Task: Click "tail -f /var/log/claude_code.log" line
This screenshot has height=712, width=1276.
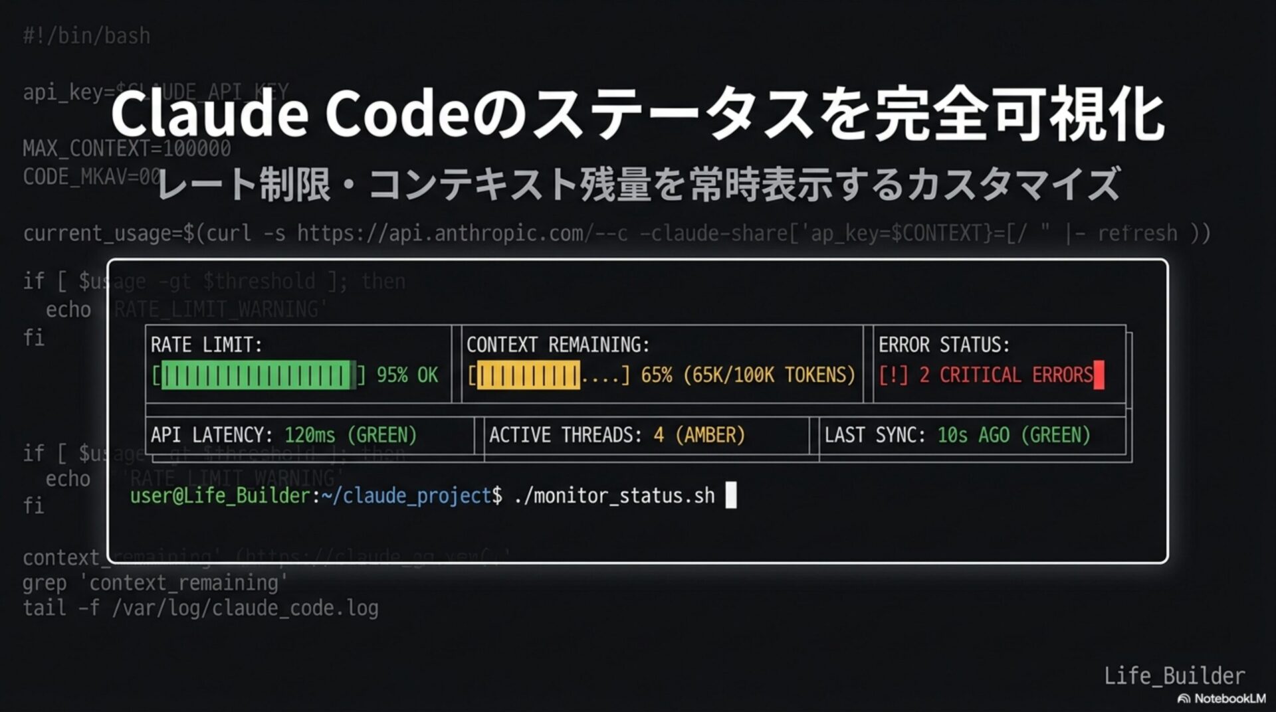Action: pyautogui.click(x=201, y=608)
